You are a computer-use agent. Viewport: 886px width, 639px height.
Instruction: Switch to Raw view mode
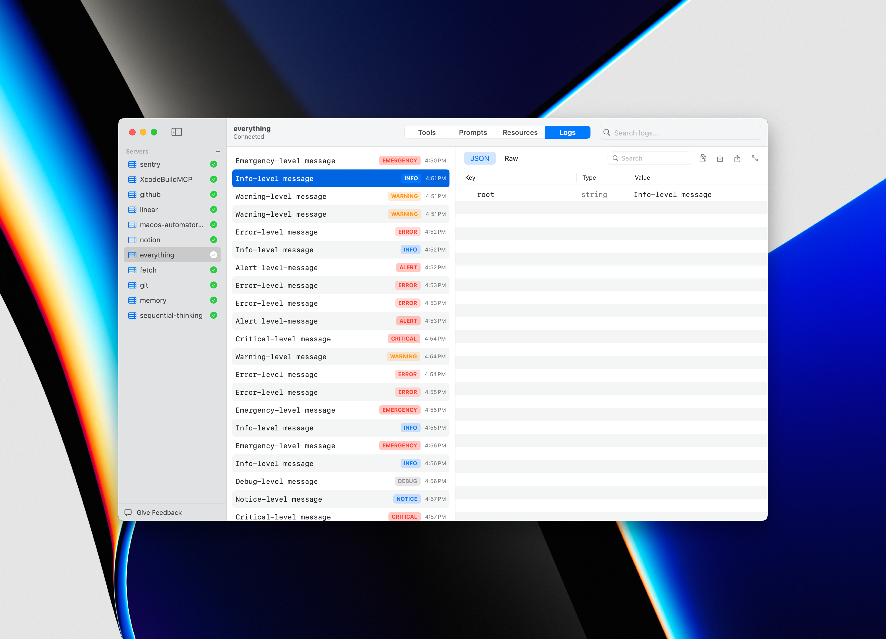(511, 158)
